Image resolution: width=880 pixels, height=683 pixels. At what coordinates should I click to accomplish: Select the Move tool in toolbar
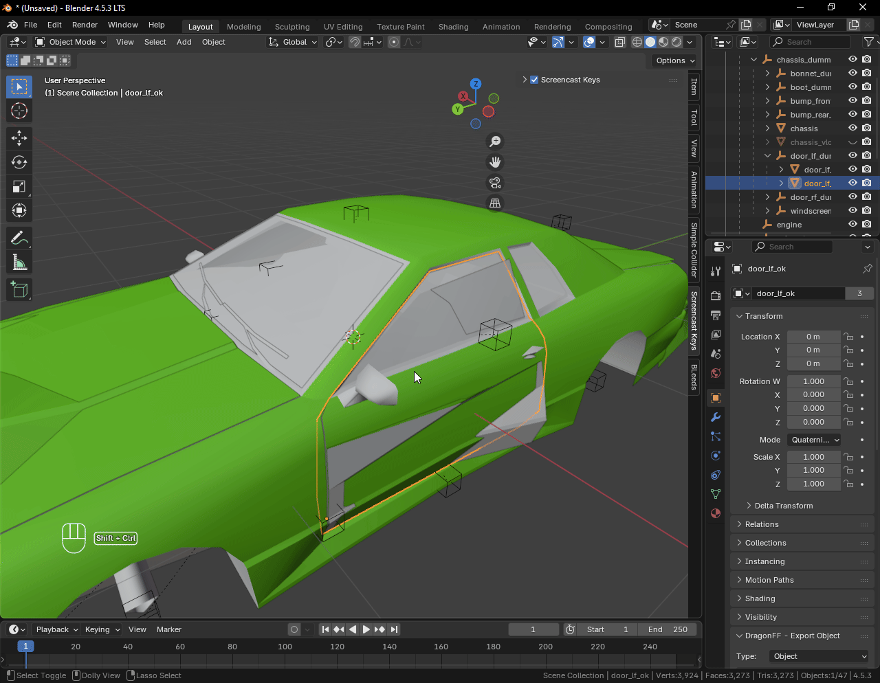pyautogui.click(x=19, y=138)
